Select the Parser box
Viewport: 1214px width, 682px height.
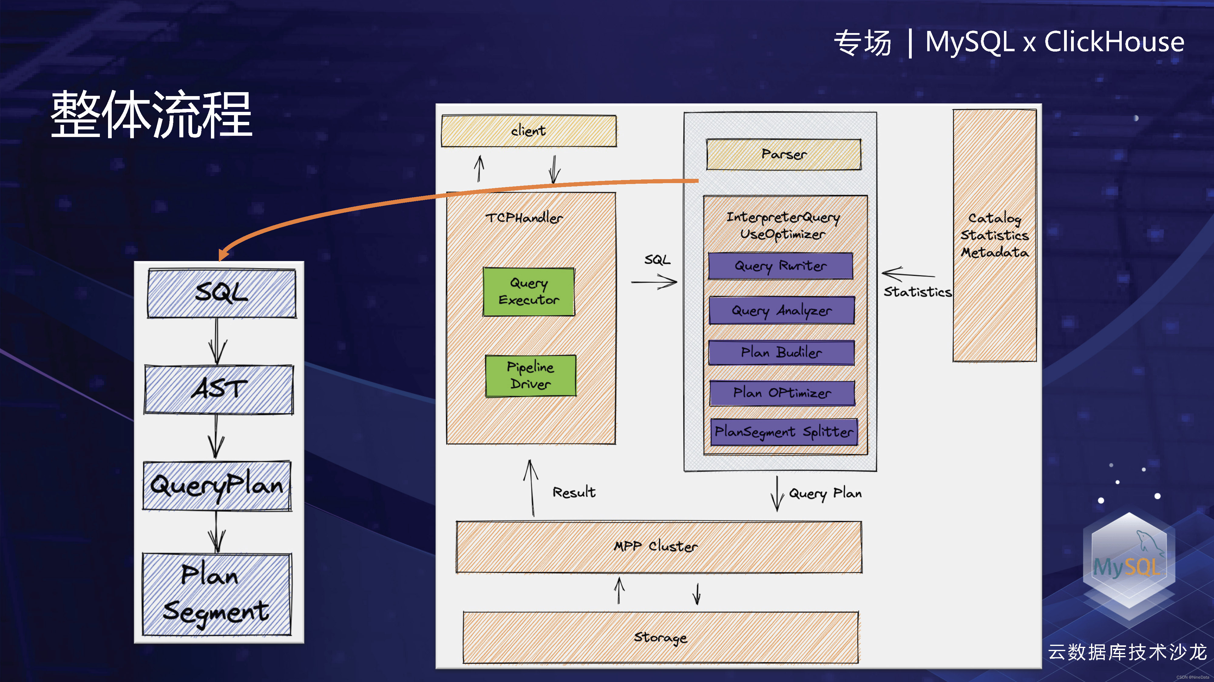click(x=783, y=154)
